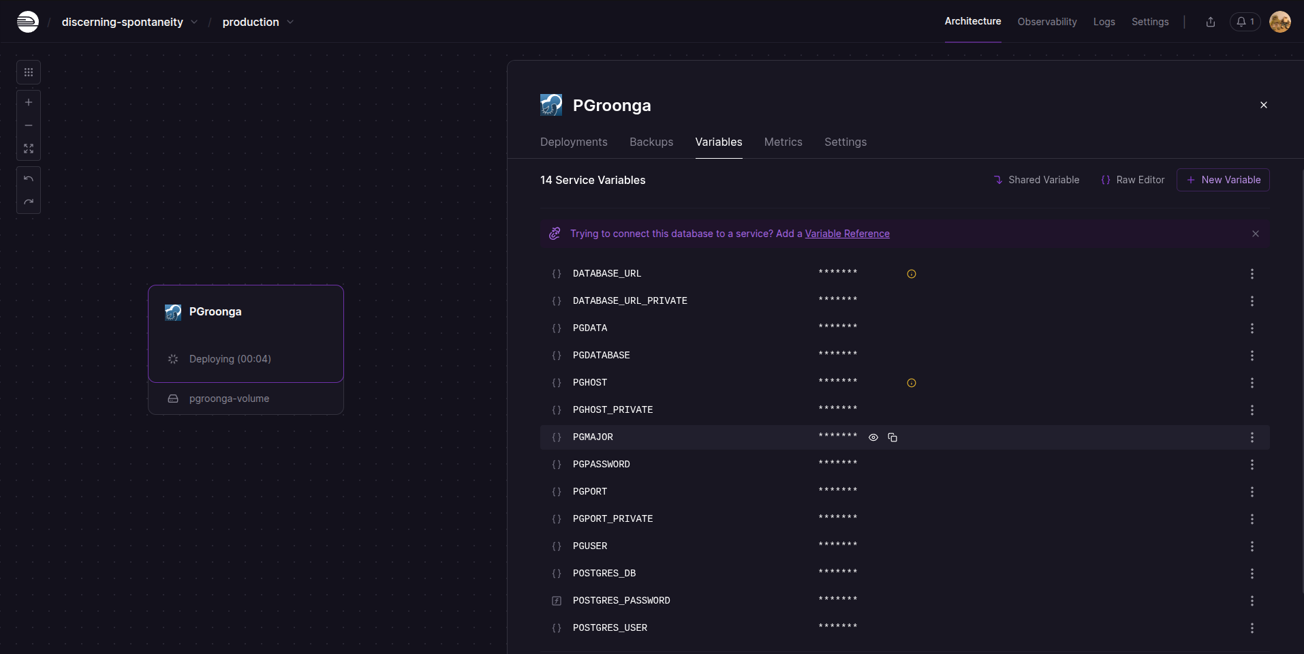Viewport: 1304px width, 654px height.
Task: Fit canvas to screen icon
Action: point(29,149)
